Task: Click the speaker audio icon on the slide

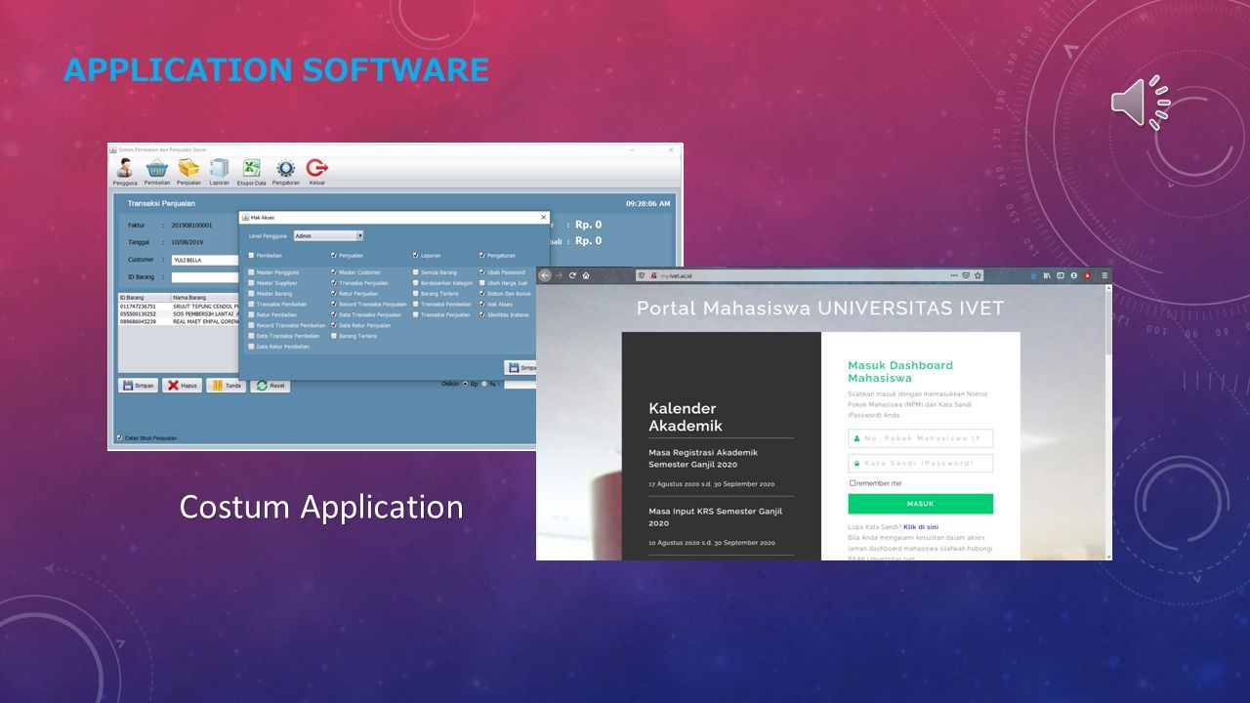Action: (x=1140, y=103)
